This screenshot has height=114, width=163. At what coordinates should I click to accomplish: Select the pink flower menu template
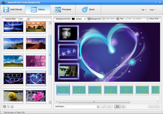36,96
